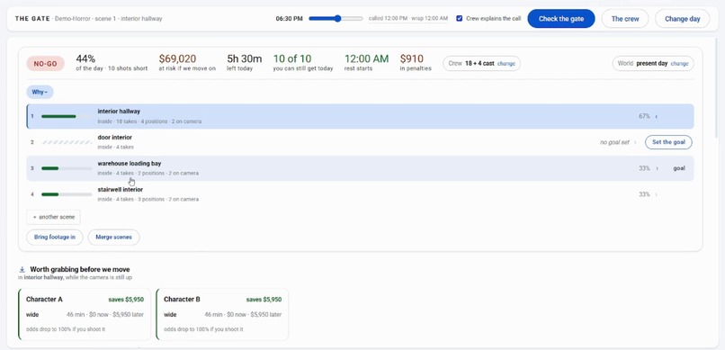Click the 06:30 PM time label

(289, 19)
